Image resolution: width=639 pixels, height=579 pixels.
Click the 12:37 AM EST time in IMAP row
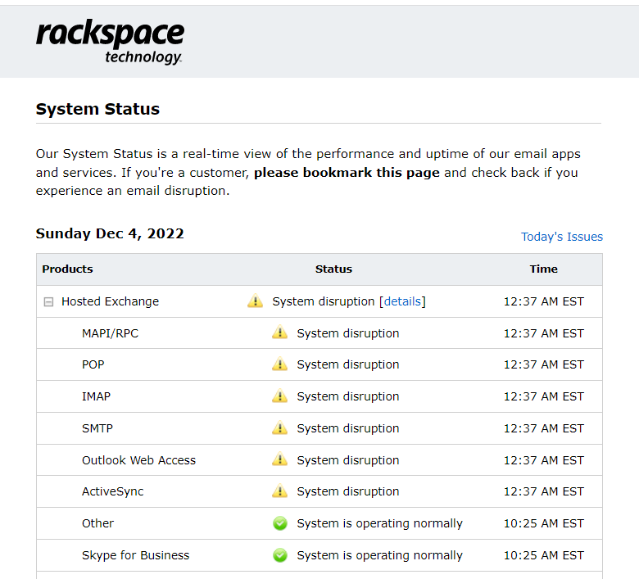coord(544,396)
